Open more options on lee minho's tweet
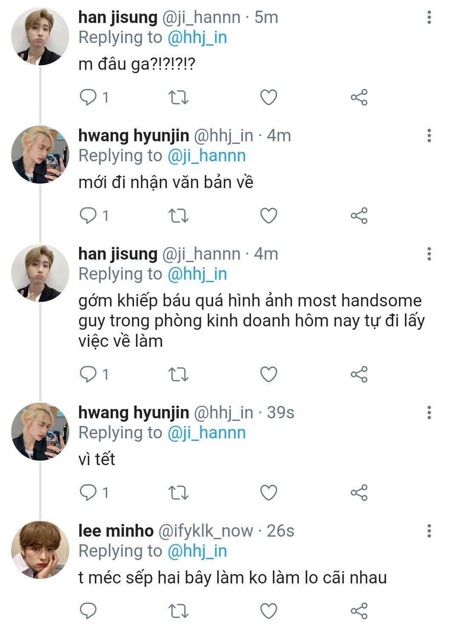The image size is (459, 626). coord(429,531)
